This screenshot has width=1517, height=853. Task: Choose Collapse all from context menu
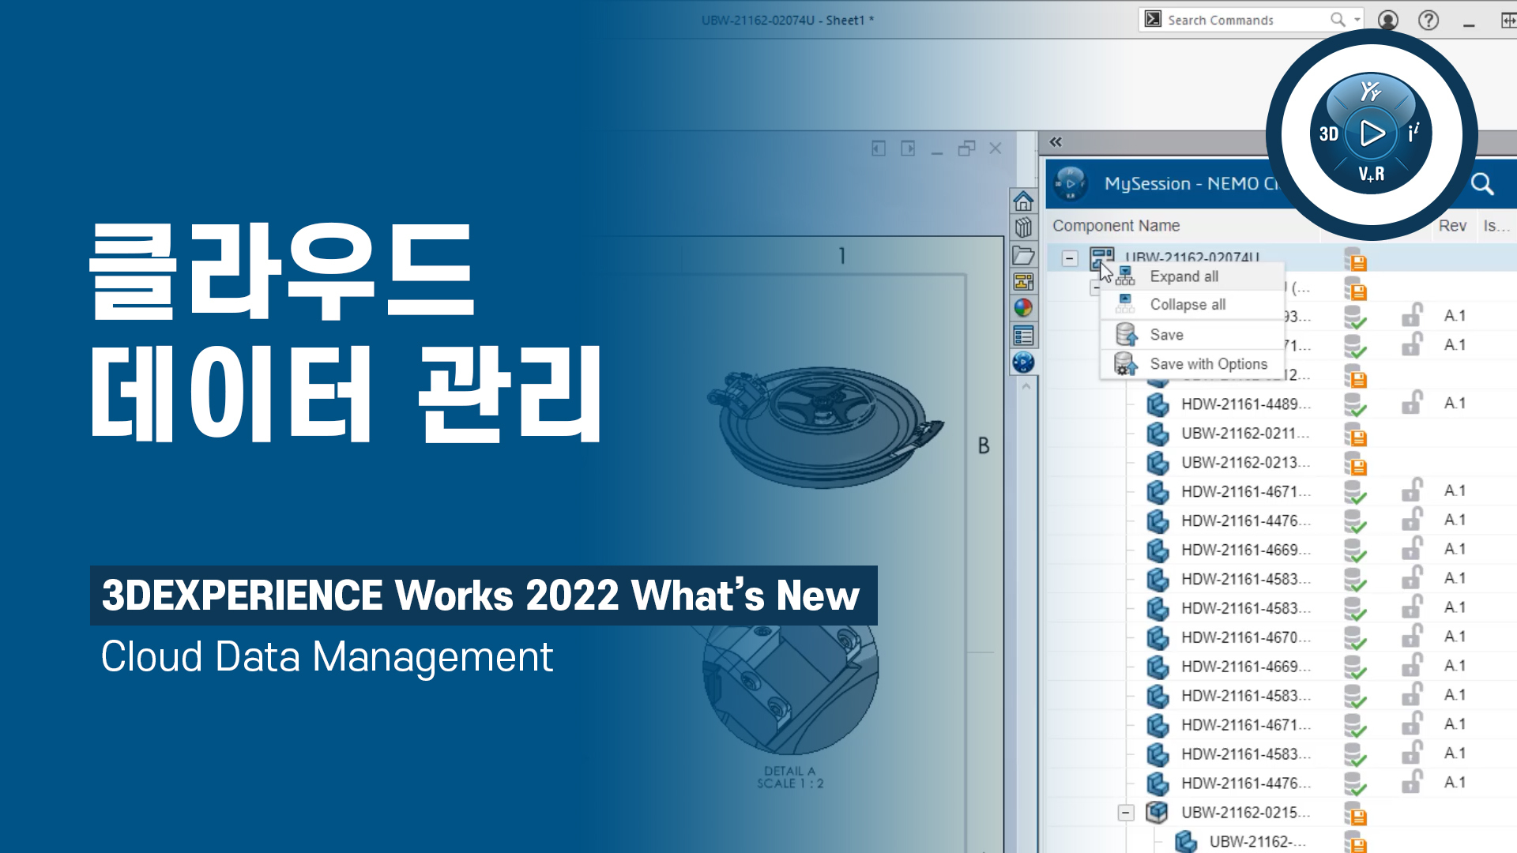1191,305
